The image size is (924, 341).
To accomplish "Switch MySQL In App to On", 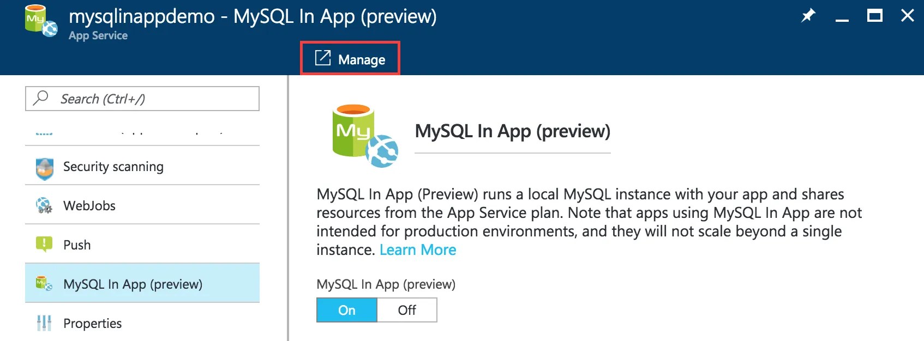I will tap(347, 310).
